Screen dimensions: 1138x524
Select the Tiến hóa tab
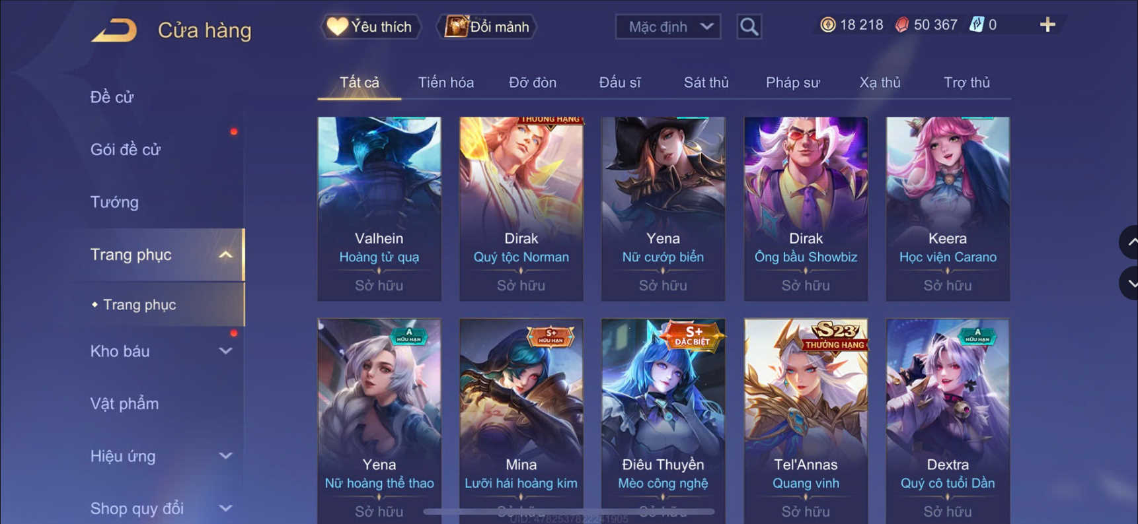tap(446, 82)
